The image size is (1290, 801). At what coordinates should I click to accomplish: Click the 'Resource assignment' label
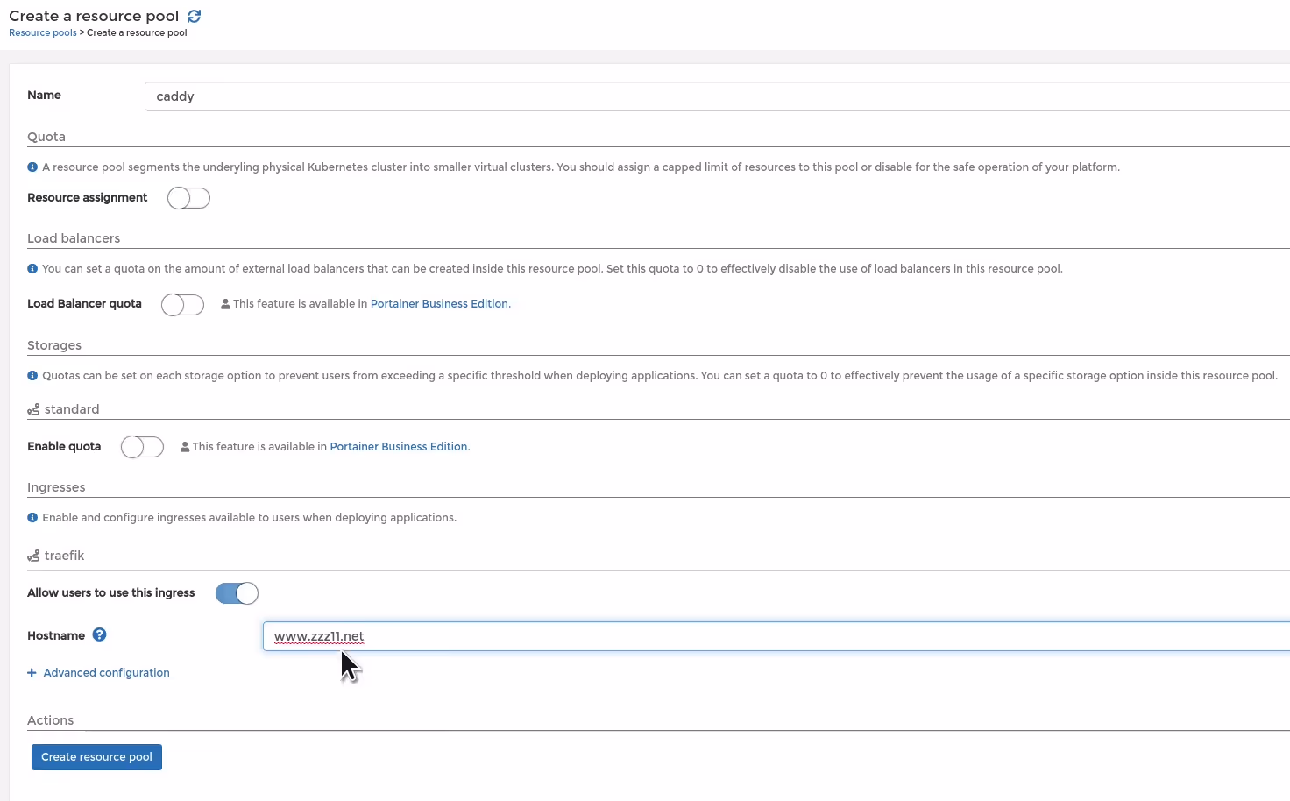coord(87,197)
